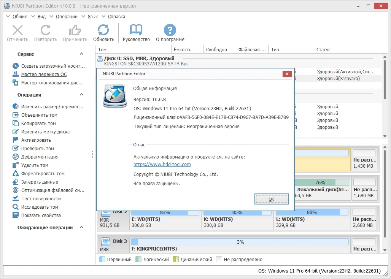Screen dimensions: 391x279
Task: Select Disk 2 unallocated 2,680 MB block
Action: coord(364,219)
